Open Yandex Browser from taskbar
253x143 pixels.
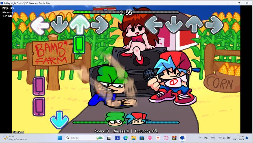click(158, 138)
